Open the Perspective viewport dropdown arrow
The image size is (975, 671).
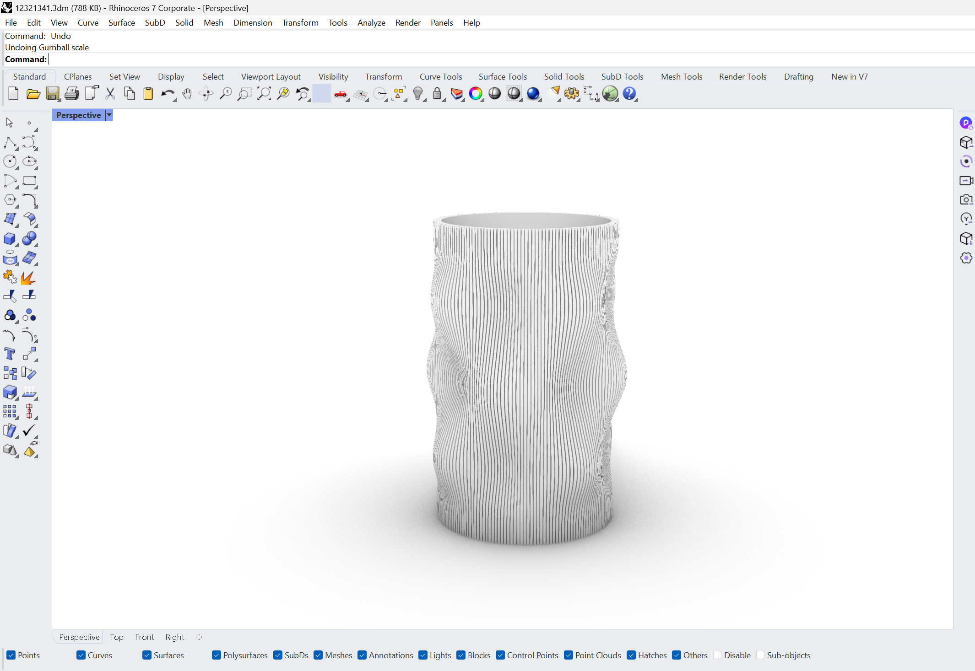tap(109, 115)
